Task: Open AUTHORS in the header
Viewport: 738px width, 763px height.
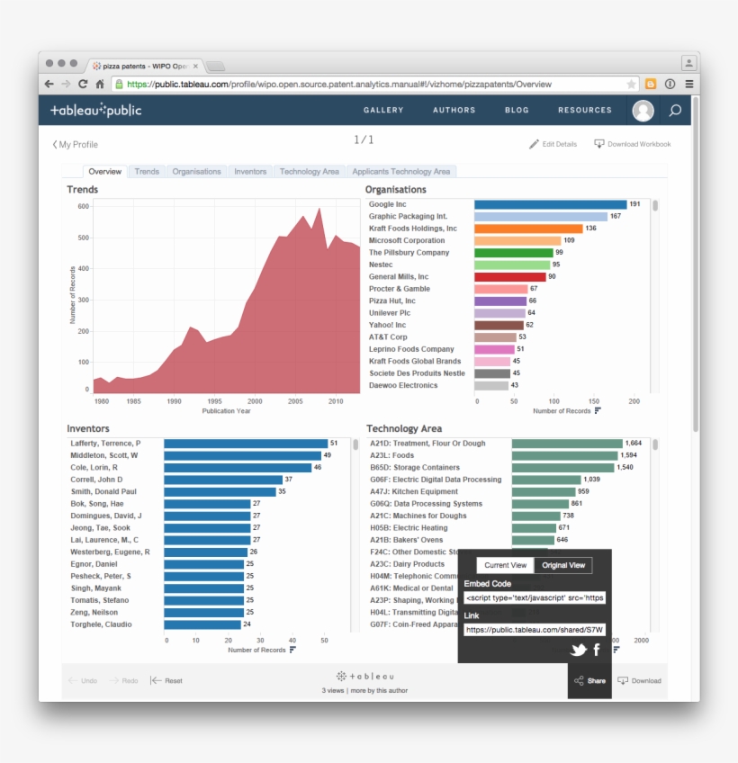Action: click(x=454, y=110)
